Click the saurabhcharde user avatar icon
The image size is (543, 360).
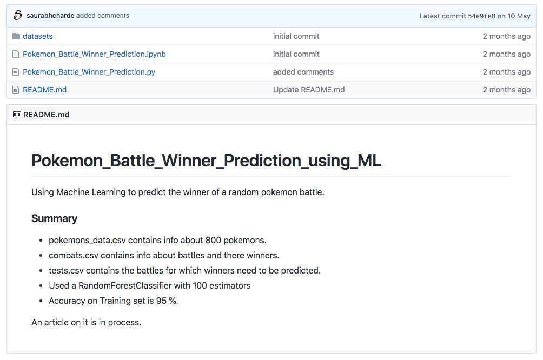18,16
